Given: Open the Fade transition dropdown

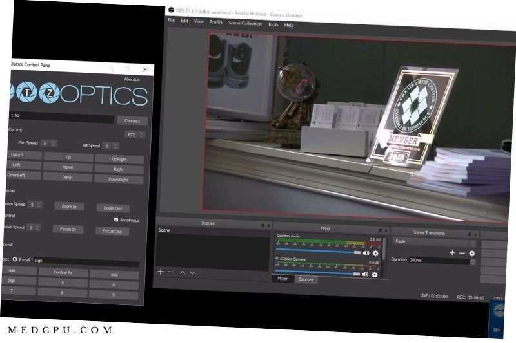Looking at the screenshot, I should point(434,242).
